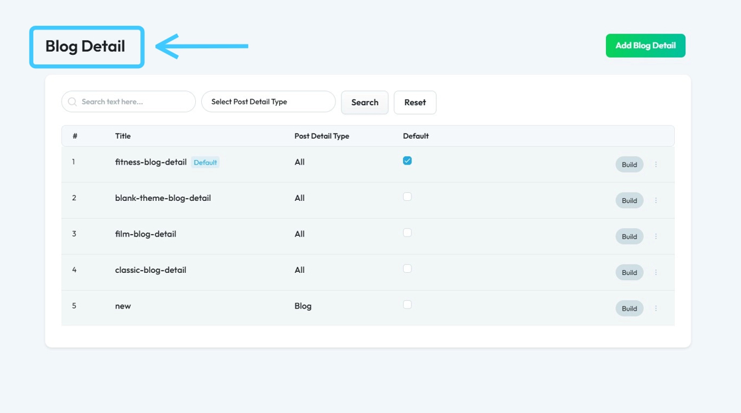Viewport: 741px width, 413px height.
Task: Open three-dot menu for the new row
Action: coord(656,308)
